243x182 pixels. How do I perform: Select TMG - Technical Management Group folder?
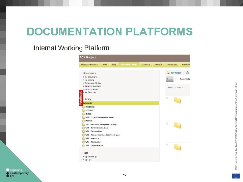pyautogui.click(x=101, y=124)
